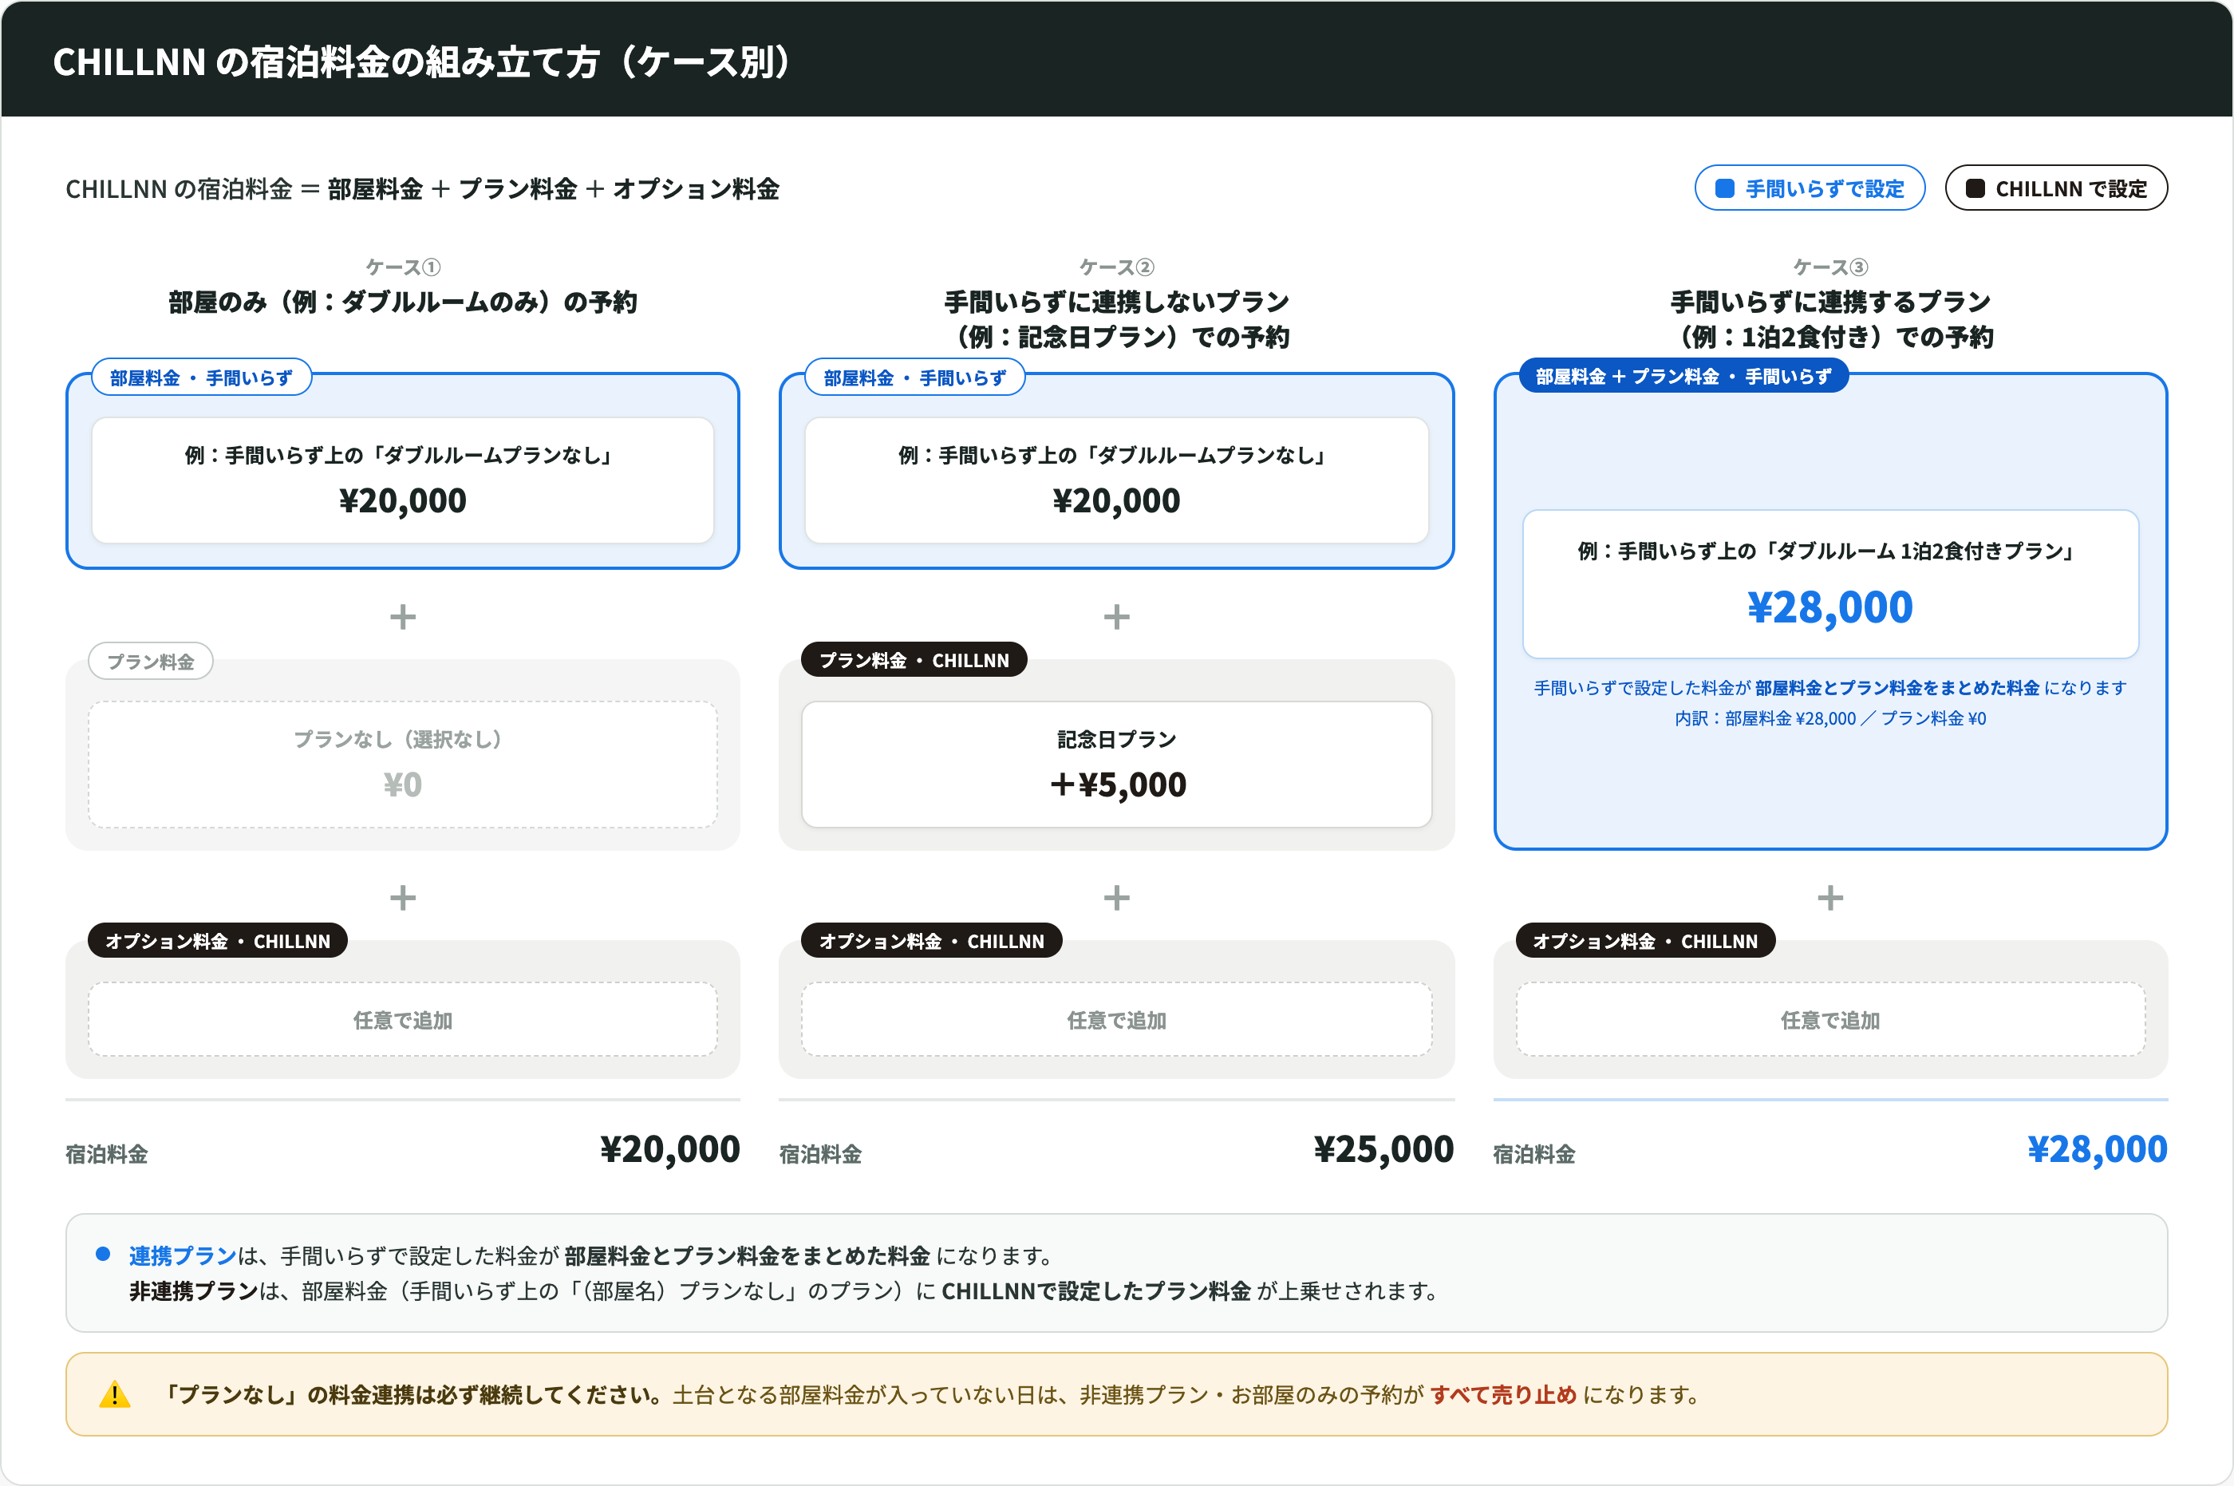Click 任意で追加 box in case 2
Viewport: 2234px width, 1486px height.
1116,1019
